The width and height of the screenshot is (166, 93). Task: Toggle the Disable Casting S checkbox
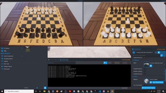click(145, 71)
